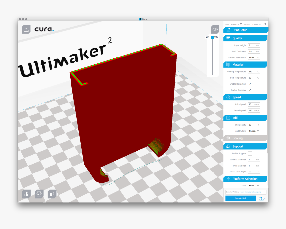Collapse the Quality section header
Viewport: 286px width, 229px height.
245,38
